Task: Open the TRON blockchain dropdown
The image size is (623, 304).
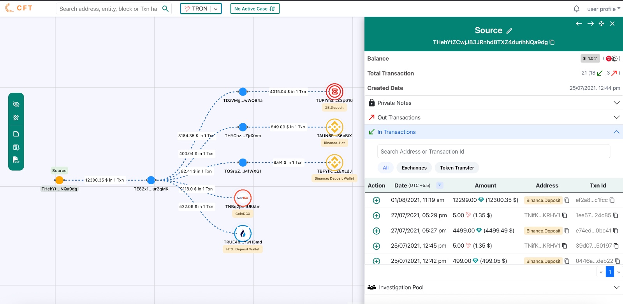Action: (x=201, y=9)
